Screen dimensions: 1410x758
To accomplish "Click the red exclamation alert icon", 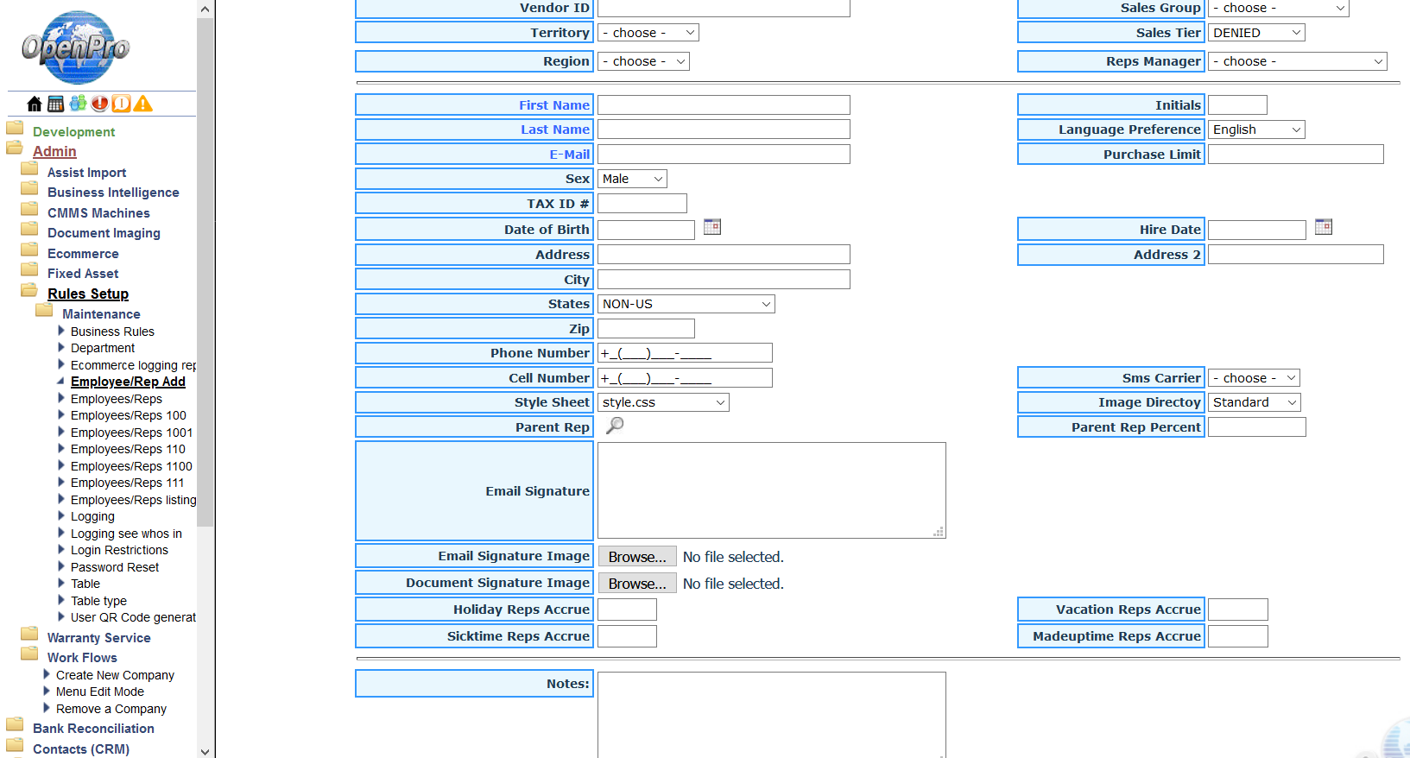I will coord(100,104).
